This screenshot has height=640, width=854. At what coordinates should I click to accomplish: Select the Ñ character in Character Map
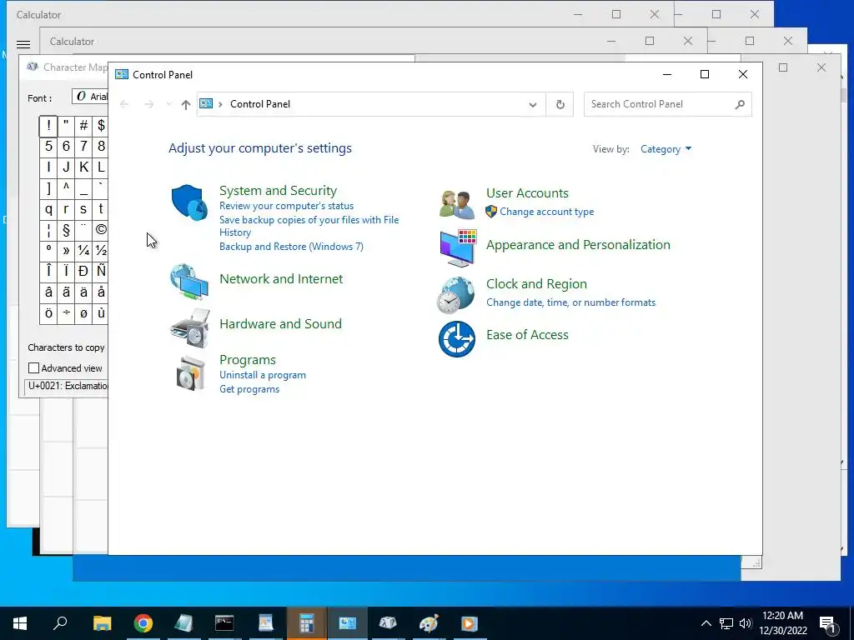click(x=101, y=271)
